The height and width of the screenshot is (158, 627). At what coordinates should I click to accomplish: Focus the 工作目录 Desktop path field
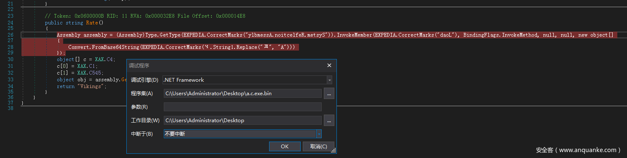pos(243,121)
